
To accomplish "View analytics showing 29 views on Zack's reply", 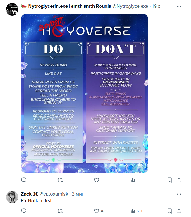I will pos(136,211).
